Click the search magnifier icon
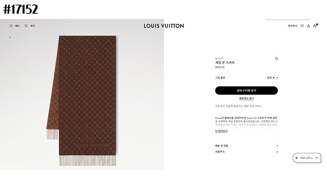Viewport: 327px width, 190px height. 26,26
